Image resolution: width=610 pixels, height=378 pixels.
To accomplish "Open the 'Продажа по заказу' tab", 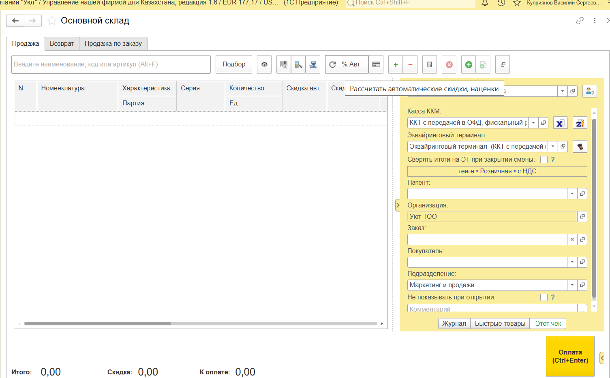I will 113,44.
